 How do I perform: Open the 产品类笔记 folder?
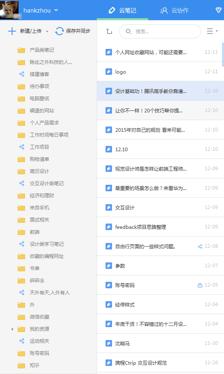click(41, 50)
